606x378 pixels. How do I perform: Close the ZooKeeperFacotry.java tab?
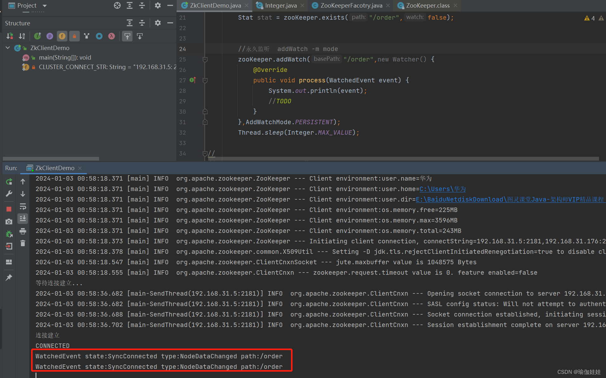pyautogui.click(x=388, y=5)
